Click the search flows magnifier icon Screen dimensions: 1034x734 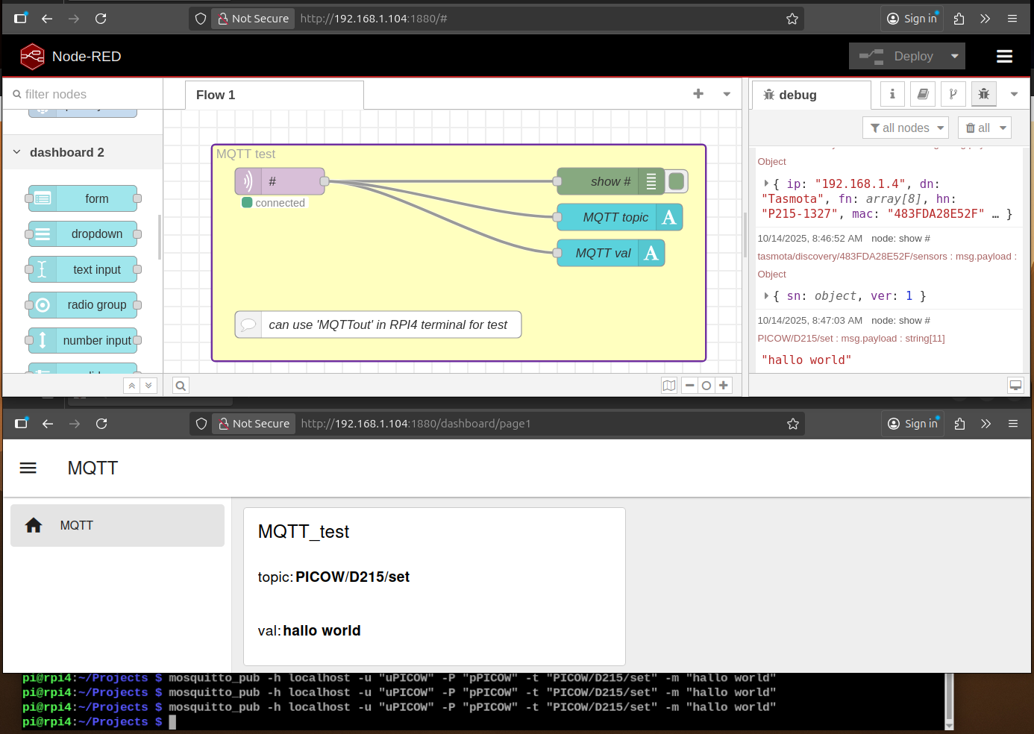[x=181, y=386]
